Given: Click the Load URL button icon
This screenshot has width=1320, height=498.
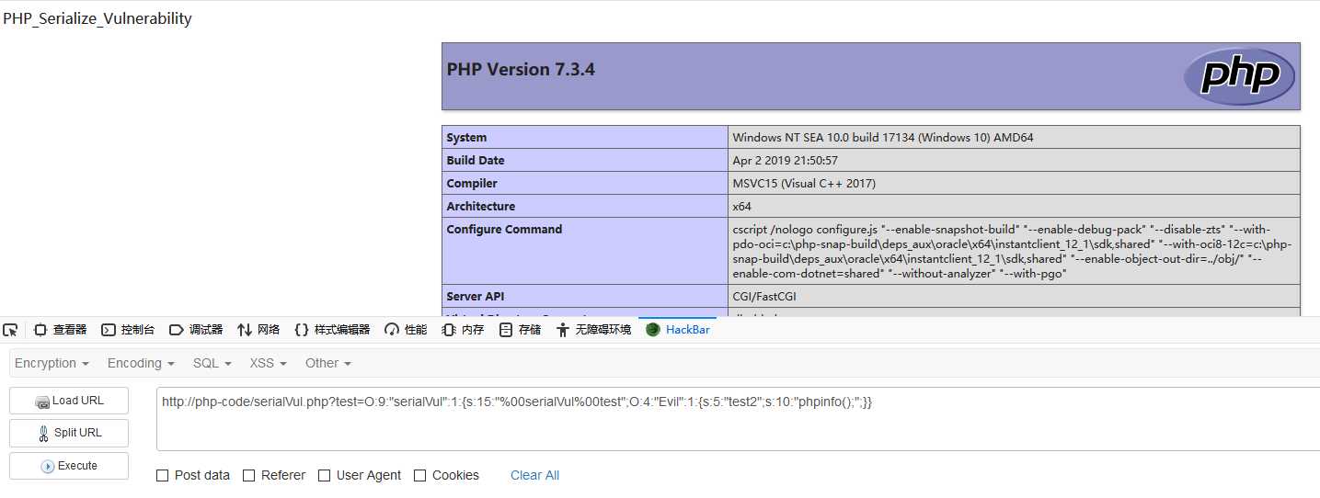Looking at the screenshot, I should point(42,402).
